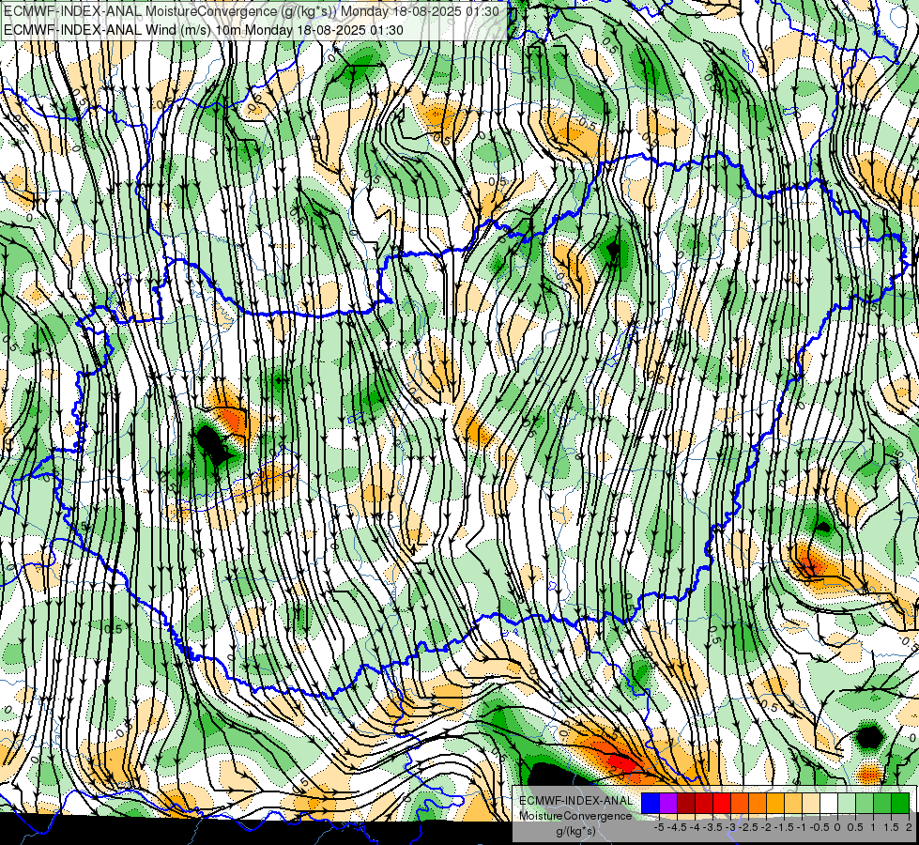
Task: Click the 2 tick label ending the legend scale
Action: tap(909, 827)
